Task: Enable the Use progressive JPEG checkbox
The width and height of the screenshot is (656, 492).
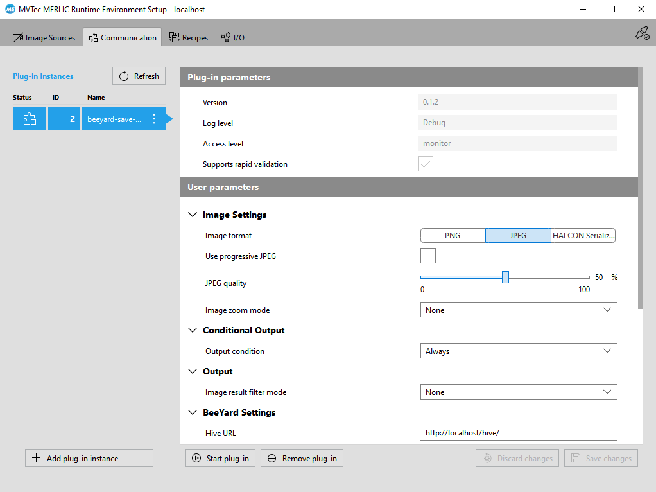Action: [427, 256]
